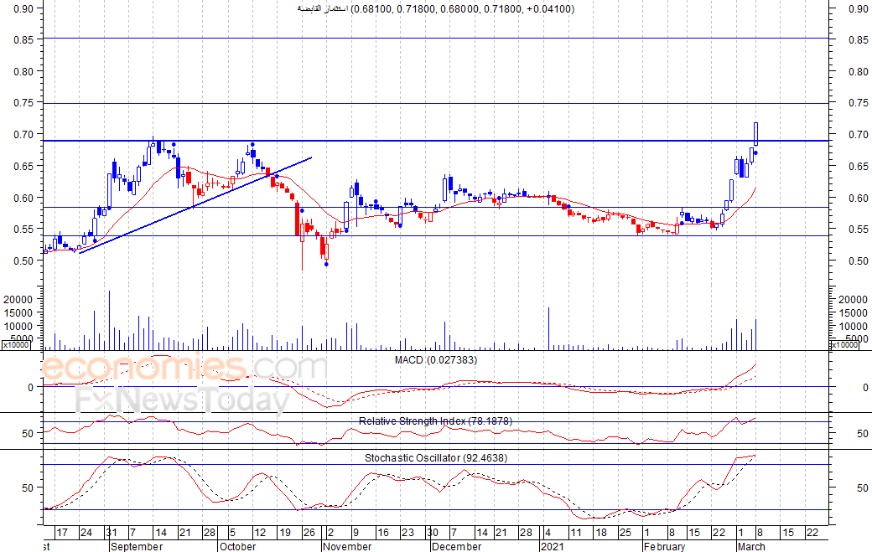Click the 50 level on the right Stochastic axis

point(862,488)
